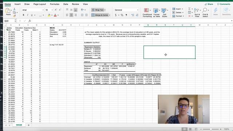This screenshot has width=233, height=131.
Task: Align text to the right
Action: pos(76,15)
